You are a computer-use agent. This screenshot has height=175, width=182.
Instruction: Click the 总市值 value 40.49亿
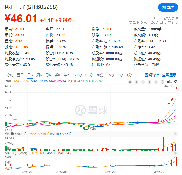pos(154,53)
